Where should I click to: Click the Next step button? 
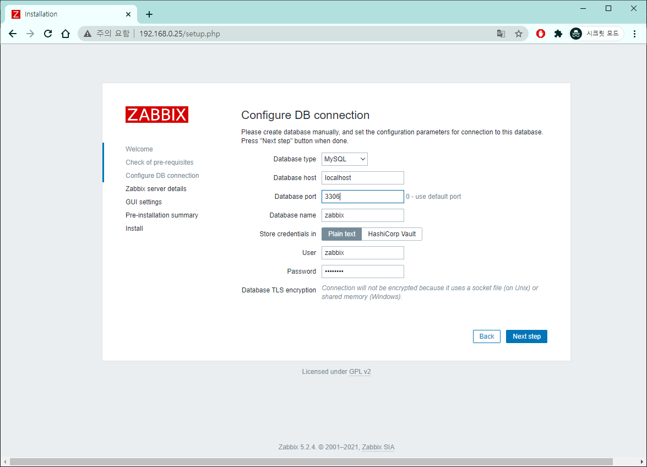[526, 336]
